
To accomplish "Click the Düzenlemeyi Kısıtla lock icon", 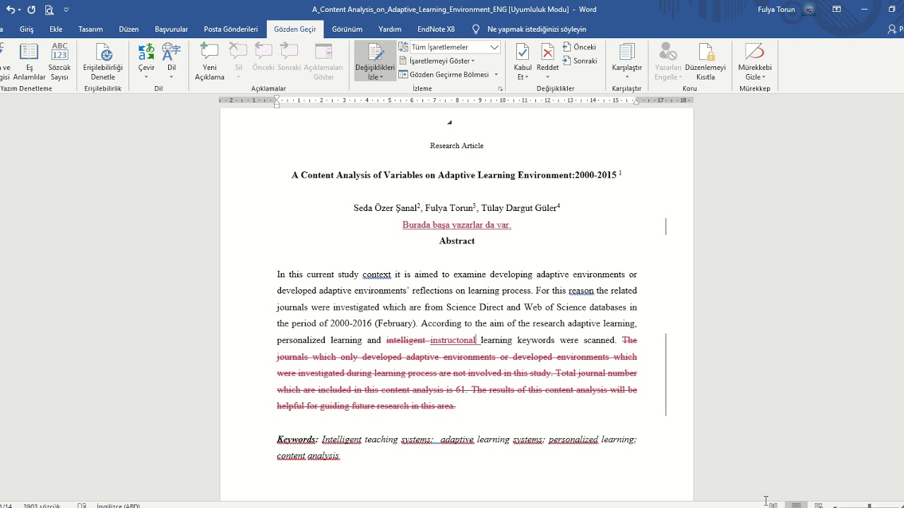I will pos(706,52).
